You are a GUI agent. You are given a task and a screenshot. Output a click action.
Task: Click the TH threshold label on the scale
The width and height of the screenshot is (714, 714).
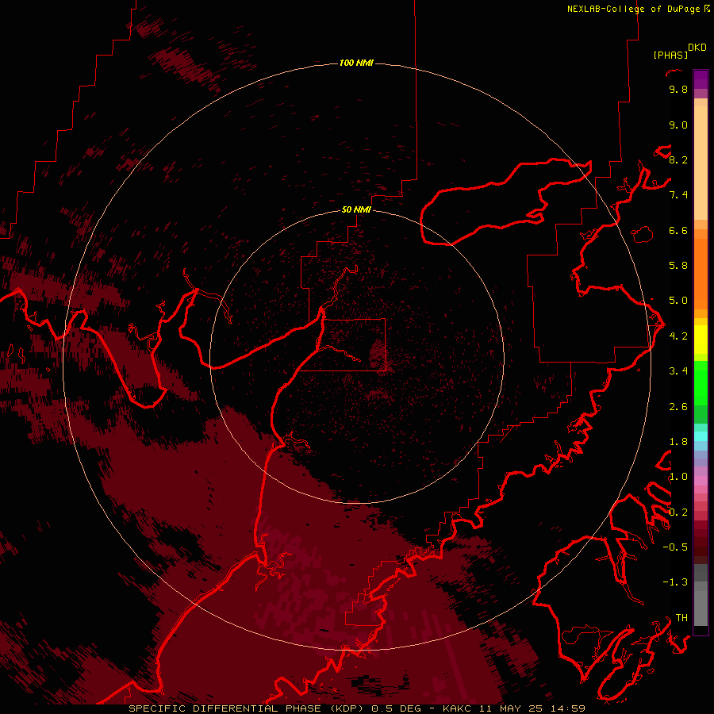coord(681,617)
